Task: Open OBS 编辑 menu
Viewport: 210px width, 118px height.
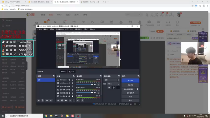Action: [45, 29]
